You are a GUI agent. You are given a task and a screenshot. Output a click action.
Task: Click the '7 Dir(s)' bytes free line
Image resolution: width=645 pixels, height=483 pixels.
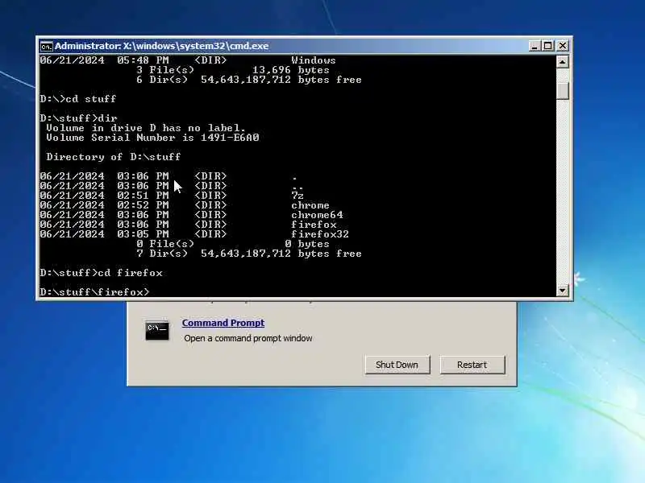click(249, 254)
